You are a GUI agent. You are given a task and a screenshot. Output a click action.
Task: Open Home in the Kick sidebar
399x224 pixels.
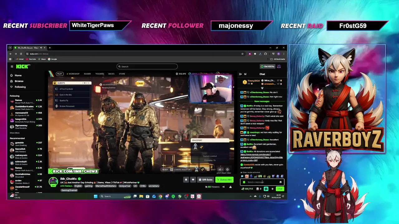click(x=16, y=75)
